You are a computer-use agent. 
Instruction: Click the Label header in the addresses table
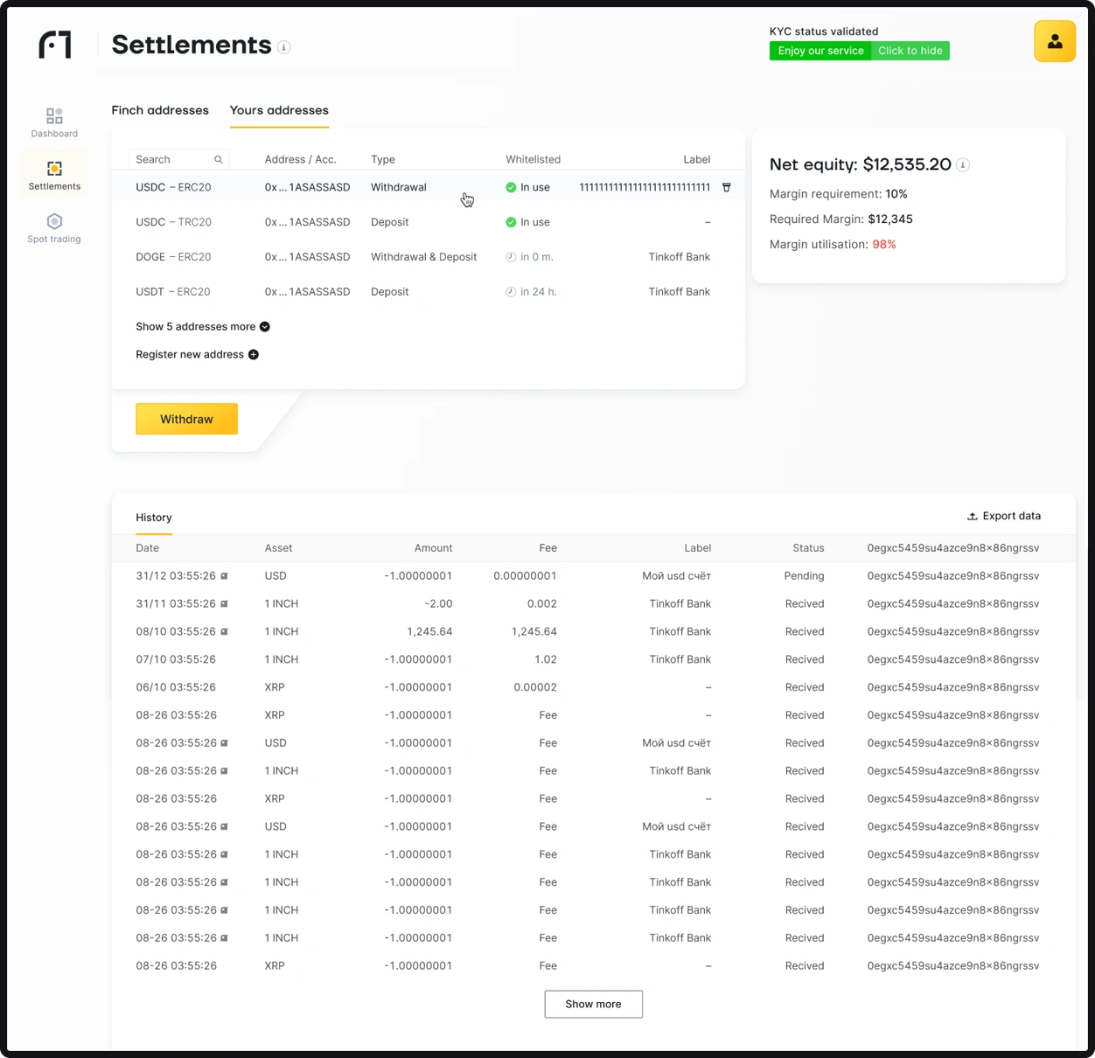pyautogui.click(x=697, y=159)
